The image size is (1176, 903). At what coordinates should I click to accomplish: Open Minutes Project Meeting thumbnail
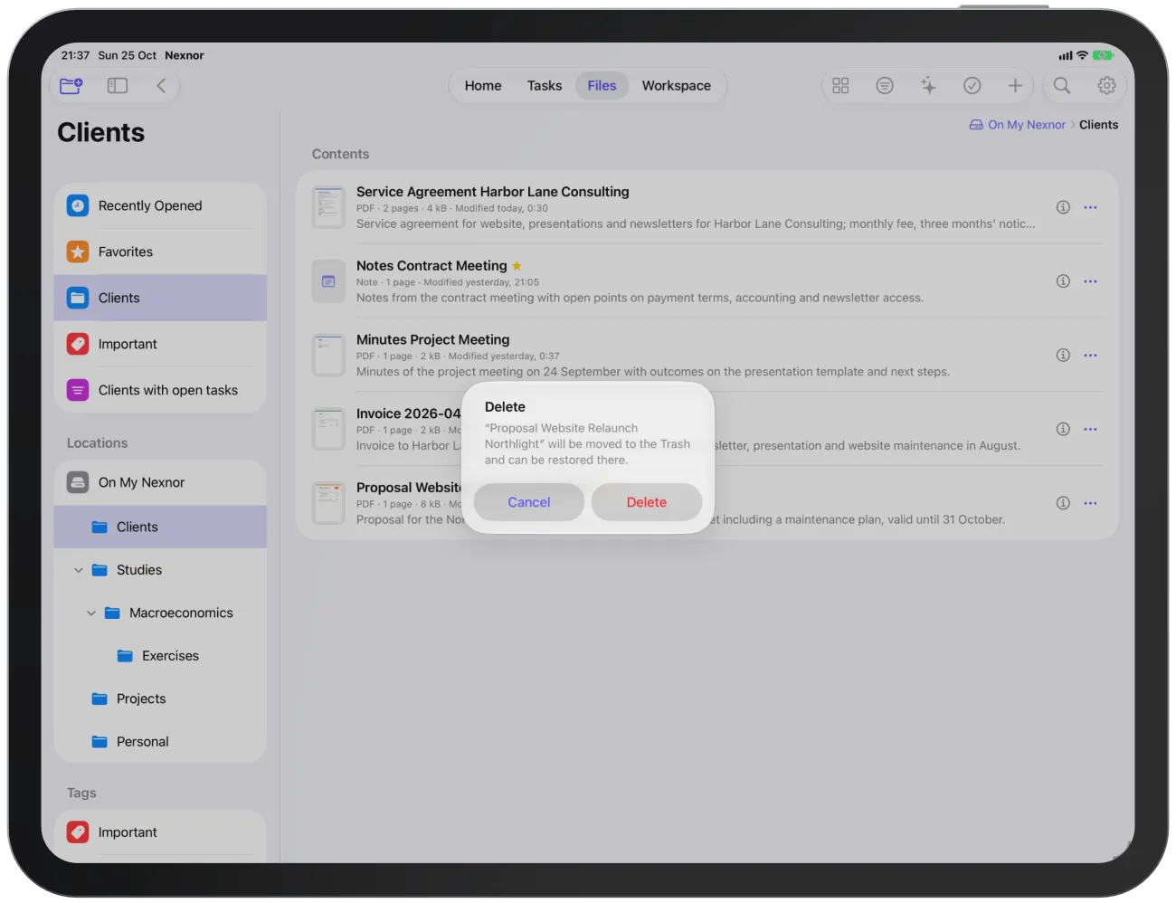[x=328, y=356]
